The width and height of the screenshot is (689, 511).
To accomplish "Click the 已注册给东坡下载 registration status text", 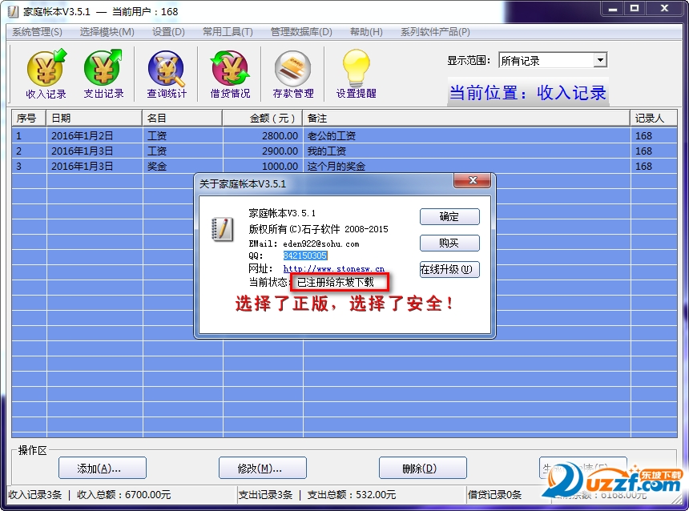I will [335, 282].
